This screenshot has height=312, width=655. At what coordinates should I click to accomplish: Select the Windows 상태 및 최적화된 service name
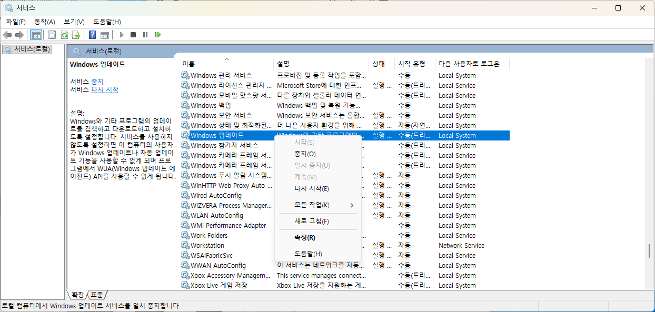coord(231,125)
